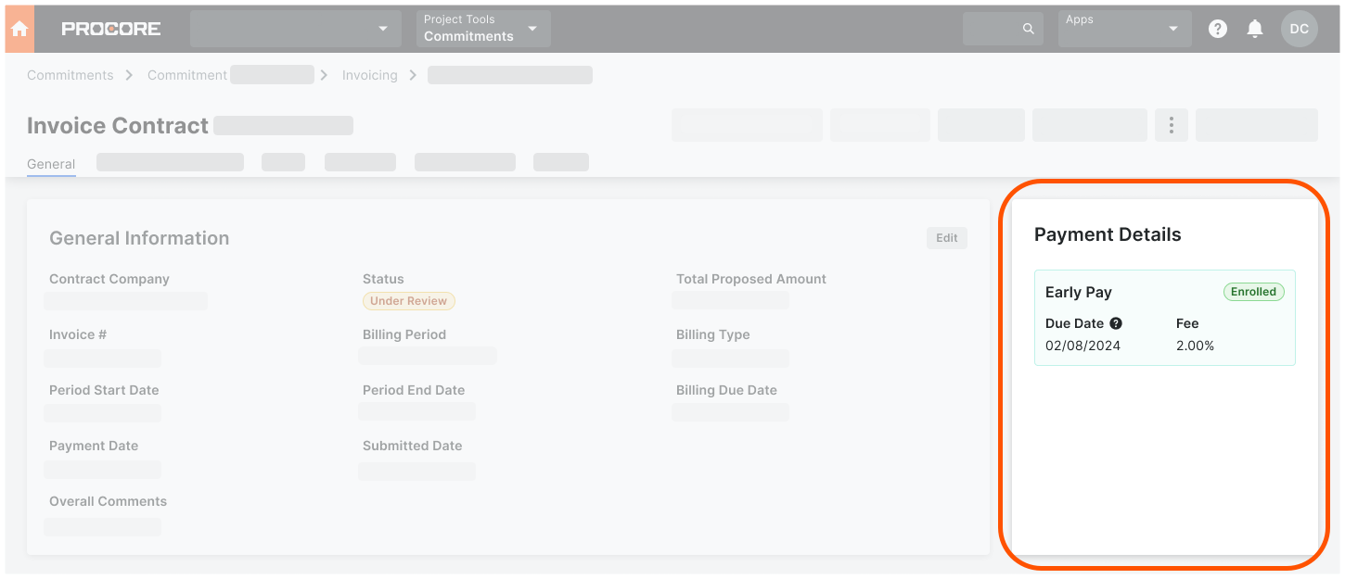Click the Due Date info icon

[x=1117, y=323]
